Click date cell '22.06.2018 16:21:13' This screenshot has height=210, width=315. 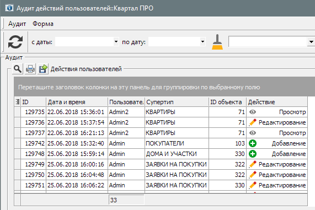77,133
